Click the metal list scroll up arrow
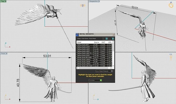Viewport: 176px width, 104px height. click(x=113, y=42)
